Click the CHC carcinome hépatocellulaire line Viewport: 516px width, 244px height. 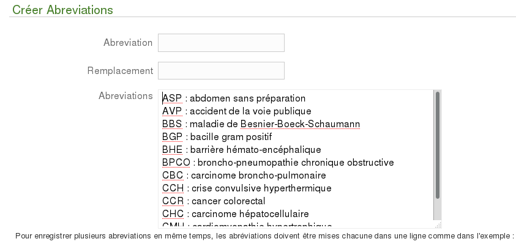235,214
